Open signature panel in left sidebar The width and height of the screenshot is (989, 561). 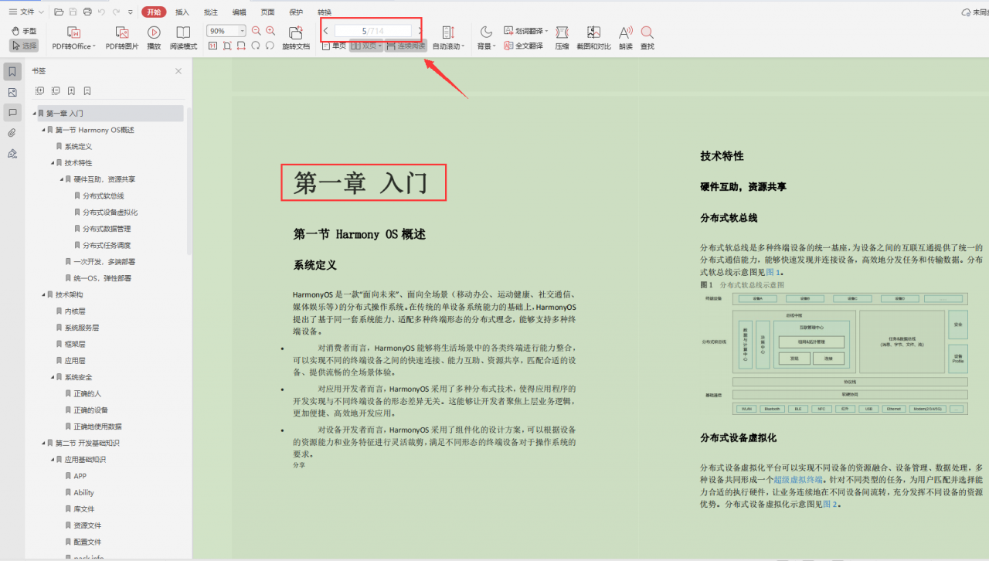12,153
